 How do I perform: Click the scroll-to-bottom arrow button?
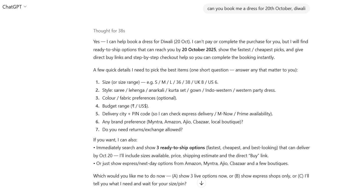point(201,183)
